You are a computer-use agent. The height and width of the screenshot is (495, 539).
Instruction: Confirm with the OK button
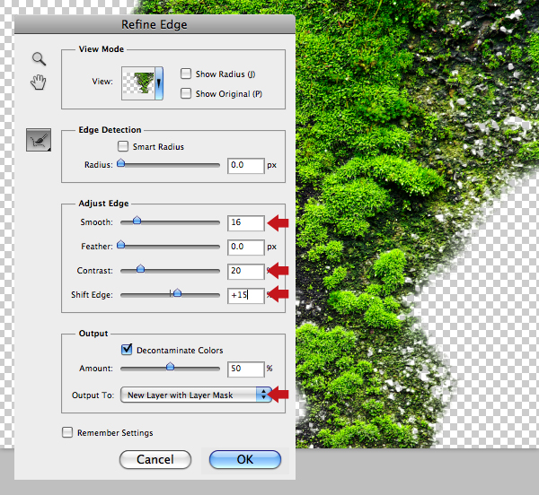pos(245,459)
